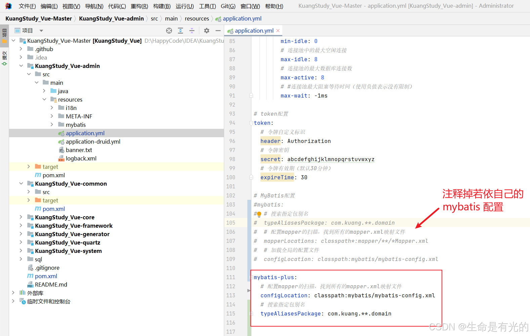Click KuangStudy_Vue-Master breadcrumb
The image size is (530, 336).
point(39,18)
